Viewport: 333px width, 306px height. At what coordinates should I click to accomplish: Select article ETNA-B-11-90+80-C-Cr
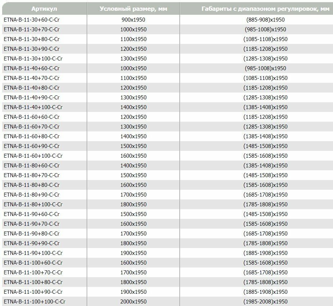[x=32, y=234]
